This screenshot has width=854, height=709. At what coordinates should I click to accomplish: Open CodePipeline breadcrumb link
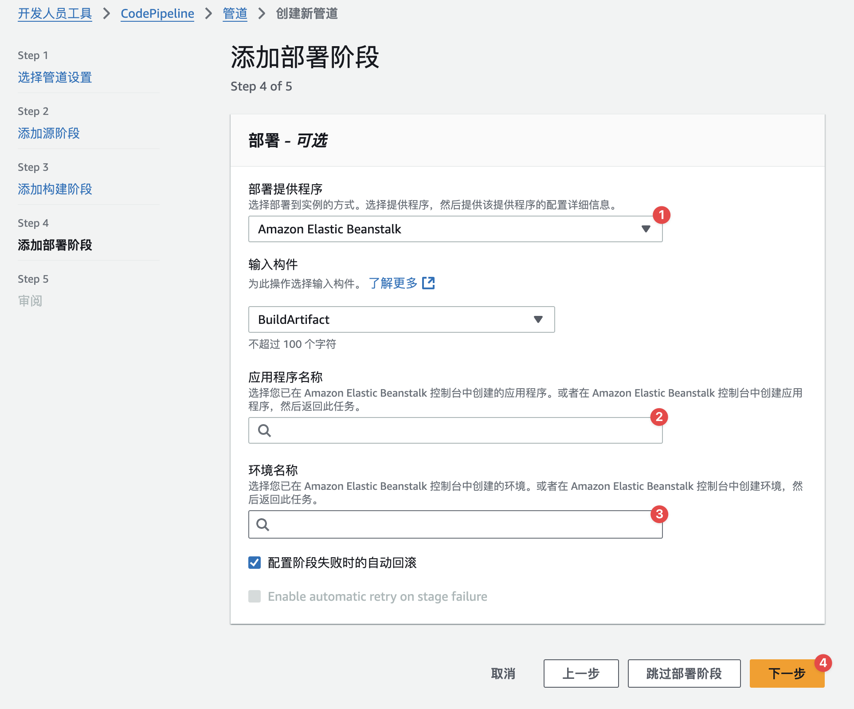[x=157, y=14]
